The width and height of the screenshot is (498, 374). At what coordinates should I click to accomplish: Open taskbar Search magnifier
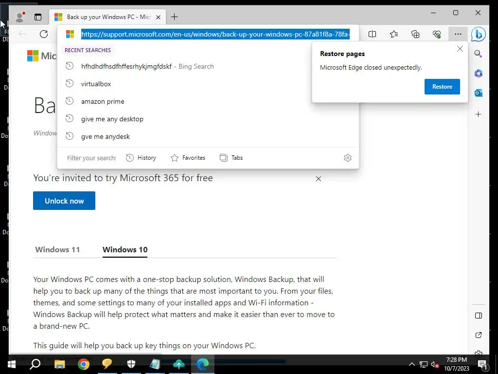pos(35,364)
